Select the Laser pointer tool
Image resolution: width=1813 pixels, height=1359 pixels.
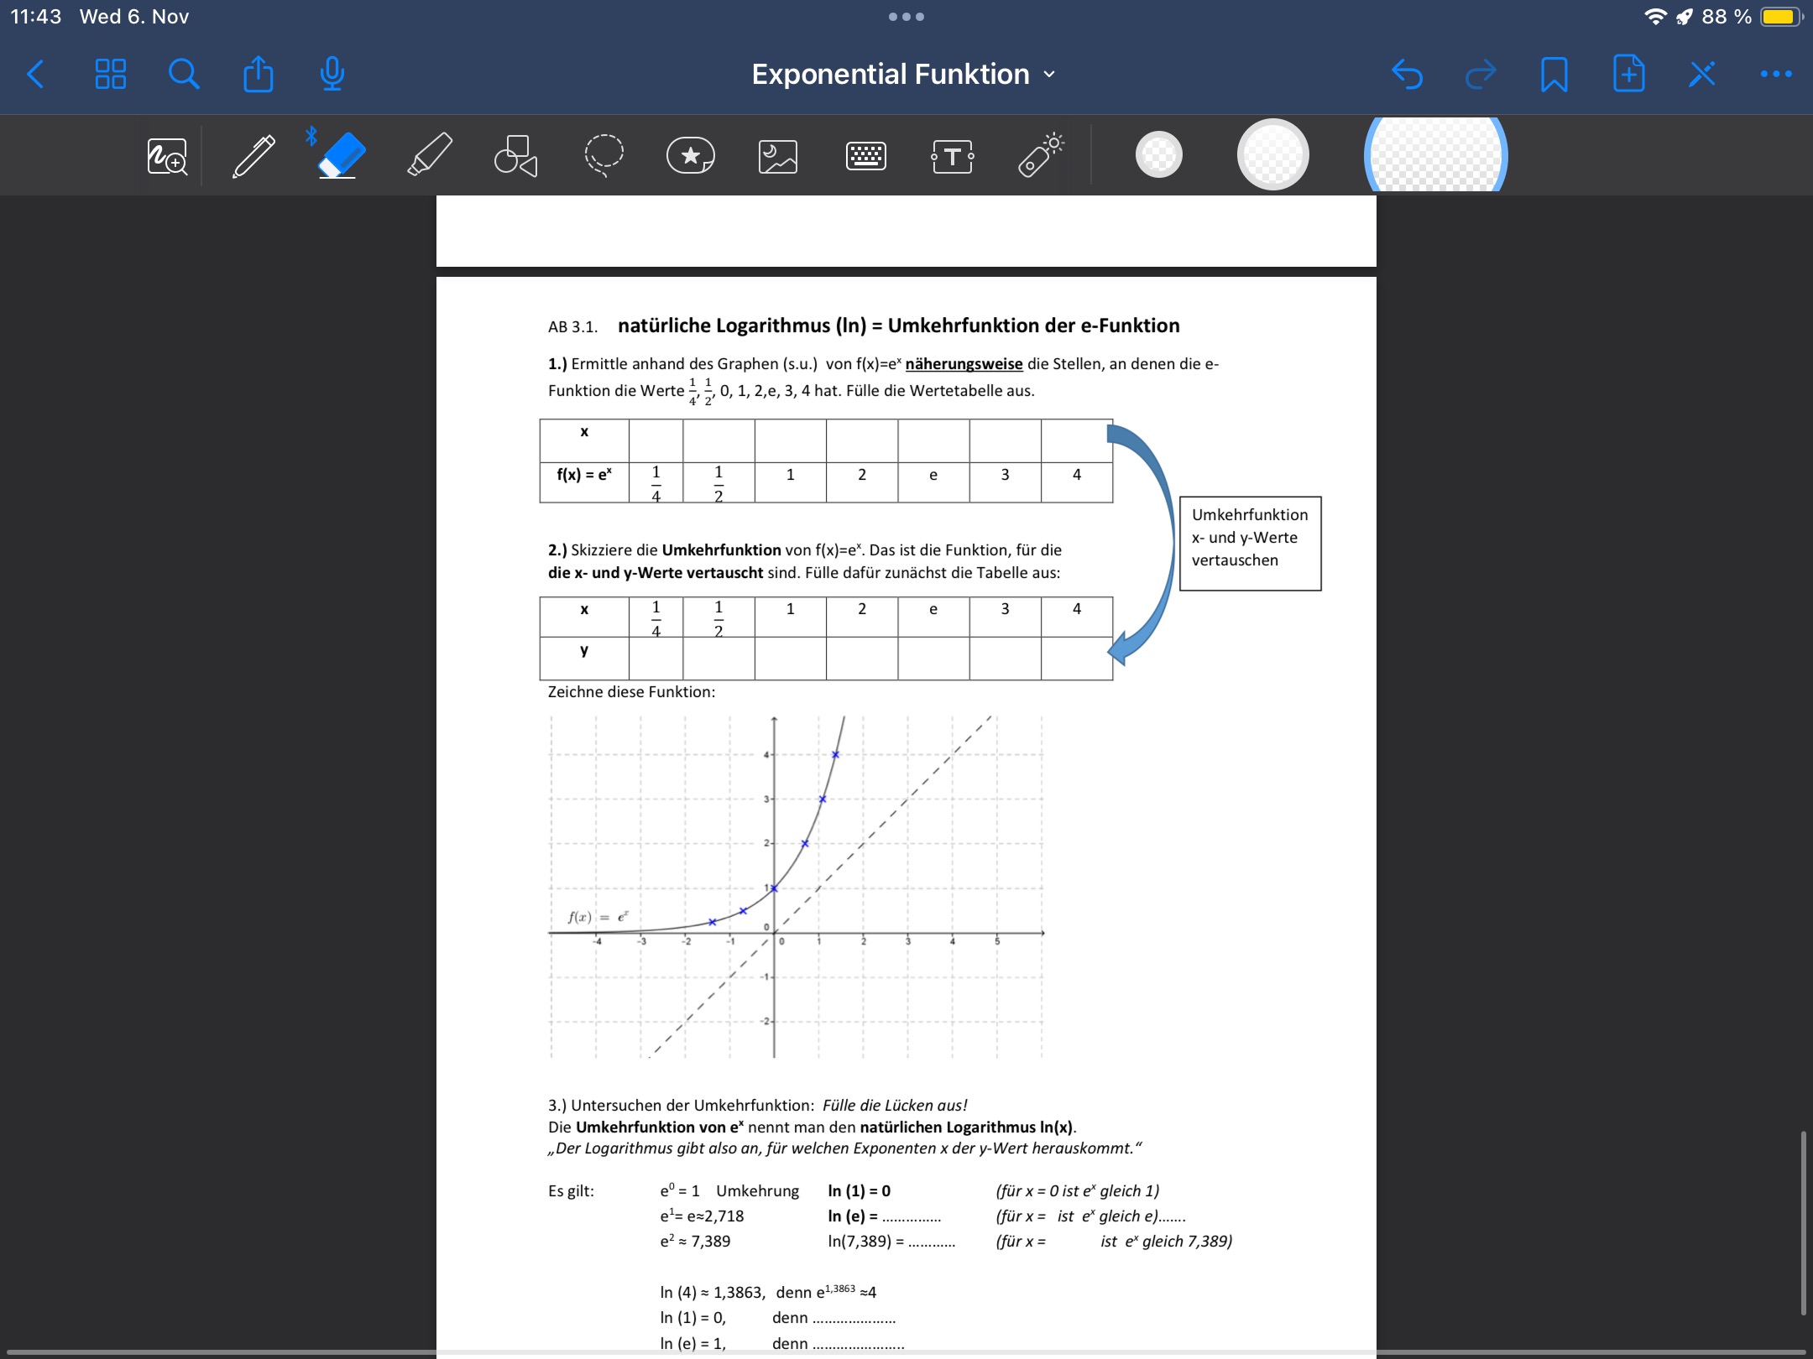click(x=1041, y=156)
